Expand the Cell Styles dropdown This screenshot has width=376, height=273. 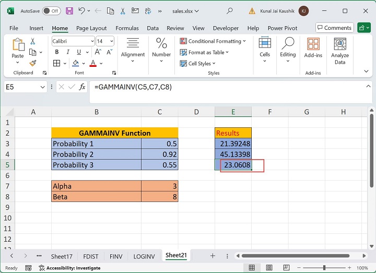pyautogui.click(x=198, y=64)
